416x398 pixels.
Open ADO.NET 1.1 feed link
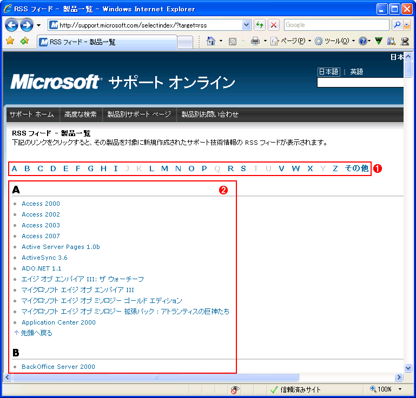(x=42, y=268)
